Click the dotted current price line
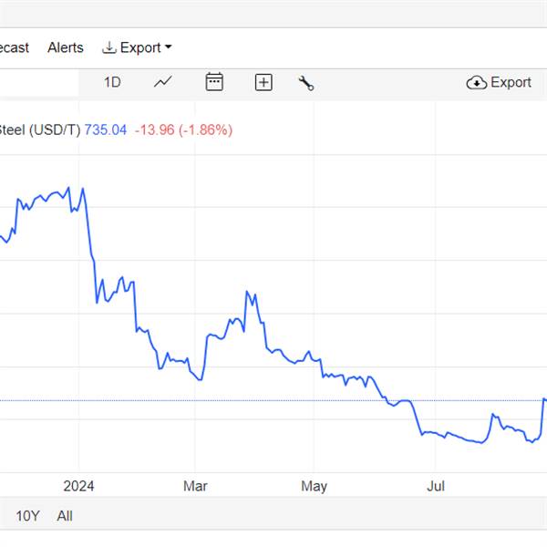The height and width of the screenshot is (547, 547). pyautogui.click(x=272, y=400)
